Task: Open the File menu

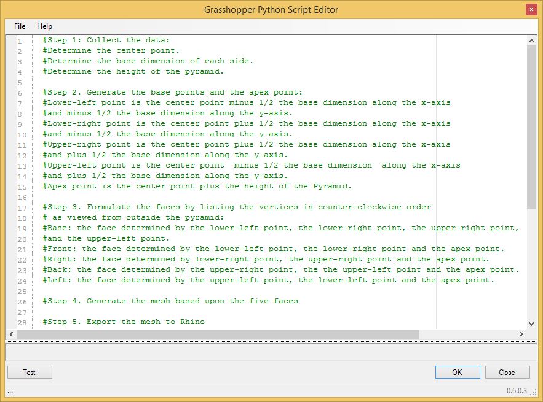Action: [20, 26]
